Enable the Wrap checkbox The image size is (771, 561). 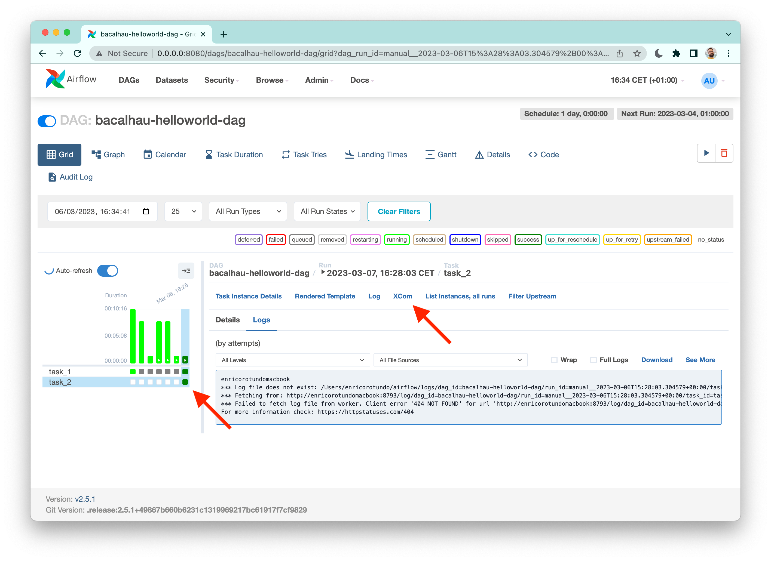[554, 360]
